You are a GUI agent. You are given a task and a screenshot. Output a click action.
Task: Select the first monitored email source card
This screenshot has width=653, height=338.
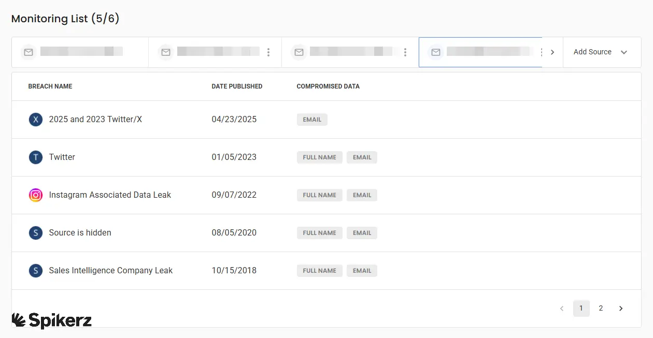(x=80, y=52)
